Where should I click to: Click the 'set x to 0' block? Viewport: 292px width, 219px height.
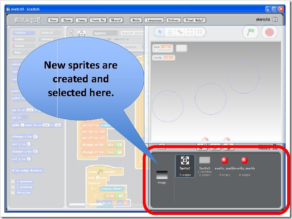click(21, 144)
